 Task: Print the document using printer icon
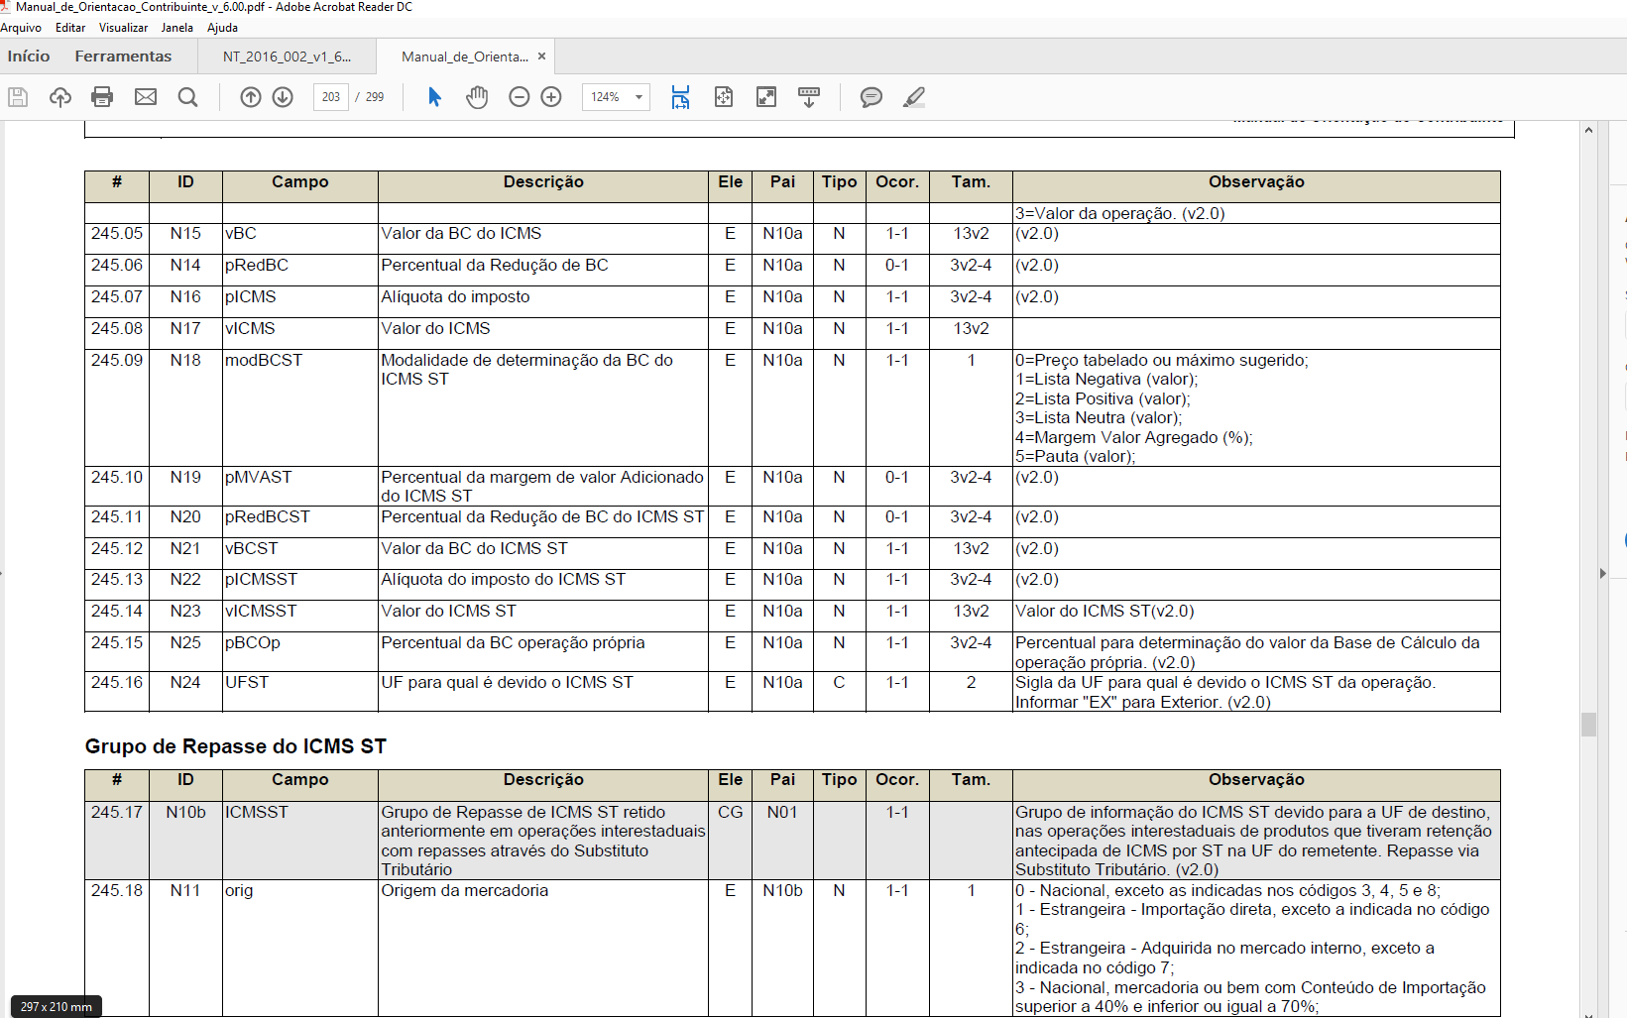pos(102,97)
